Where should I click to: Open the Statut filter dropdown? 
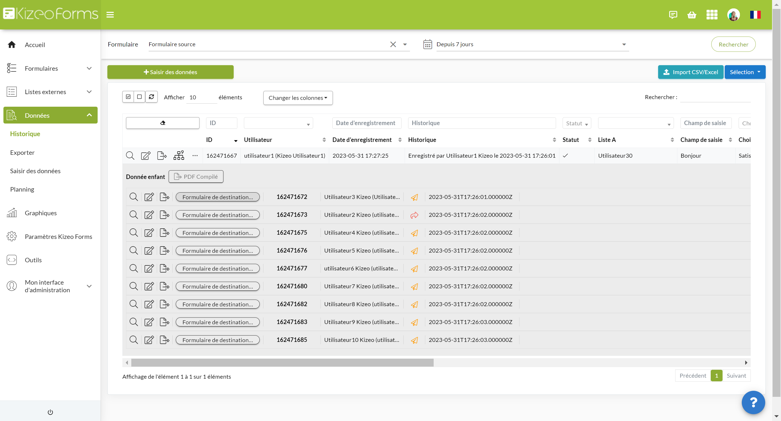[x=576, y=123]
